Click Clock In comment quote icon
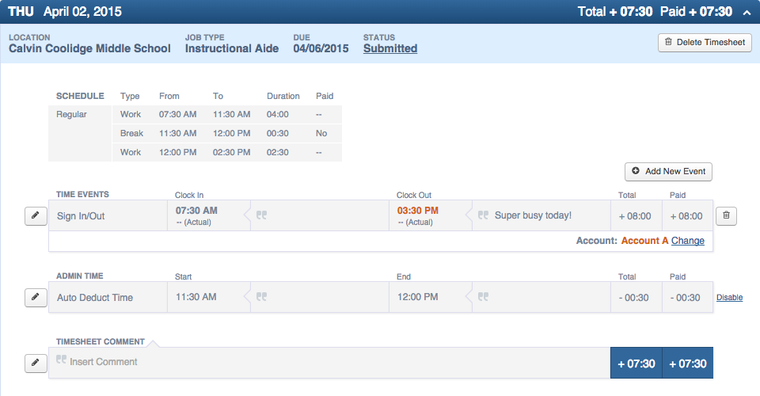 (x=262, y=215)
